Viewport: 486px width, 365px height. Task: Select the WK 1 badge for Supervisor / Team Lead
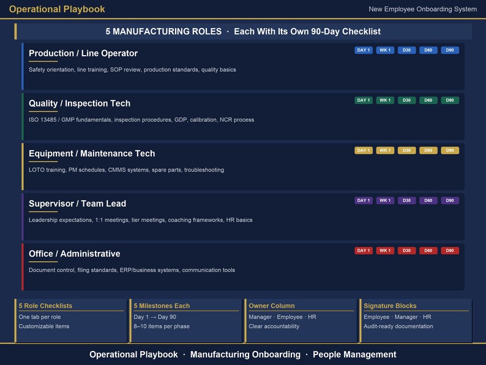[385, 201]
